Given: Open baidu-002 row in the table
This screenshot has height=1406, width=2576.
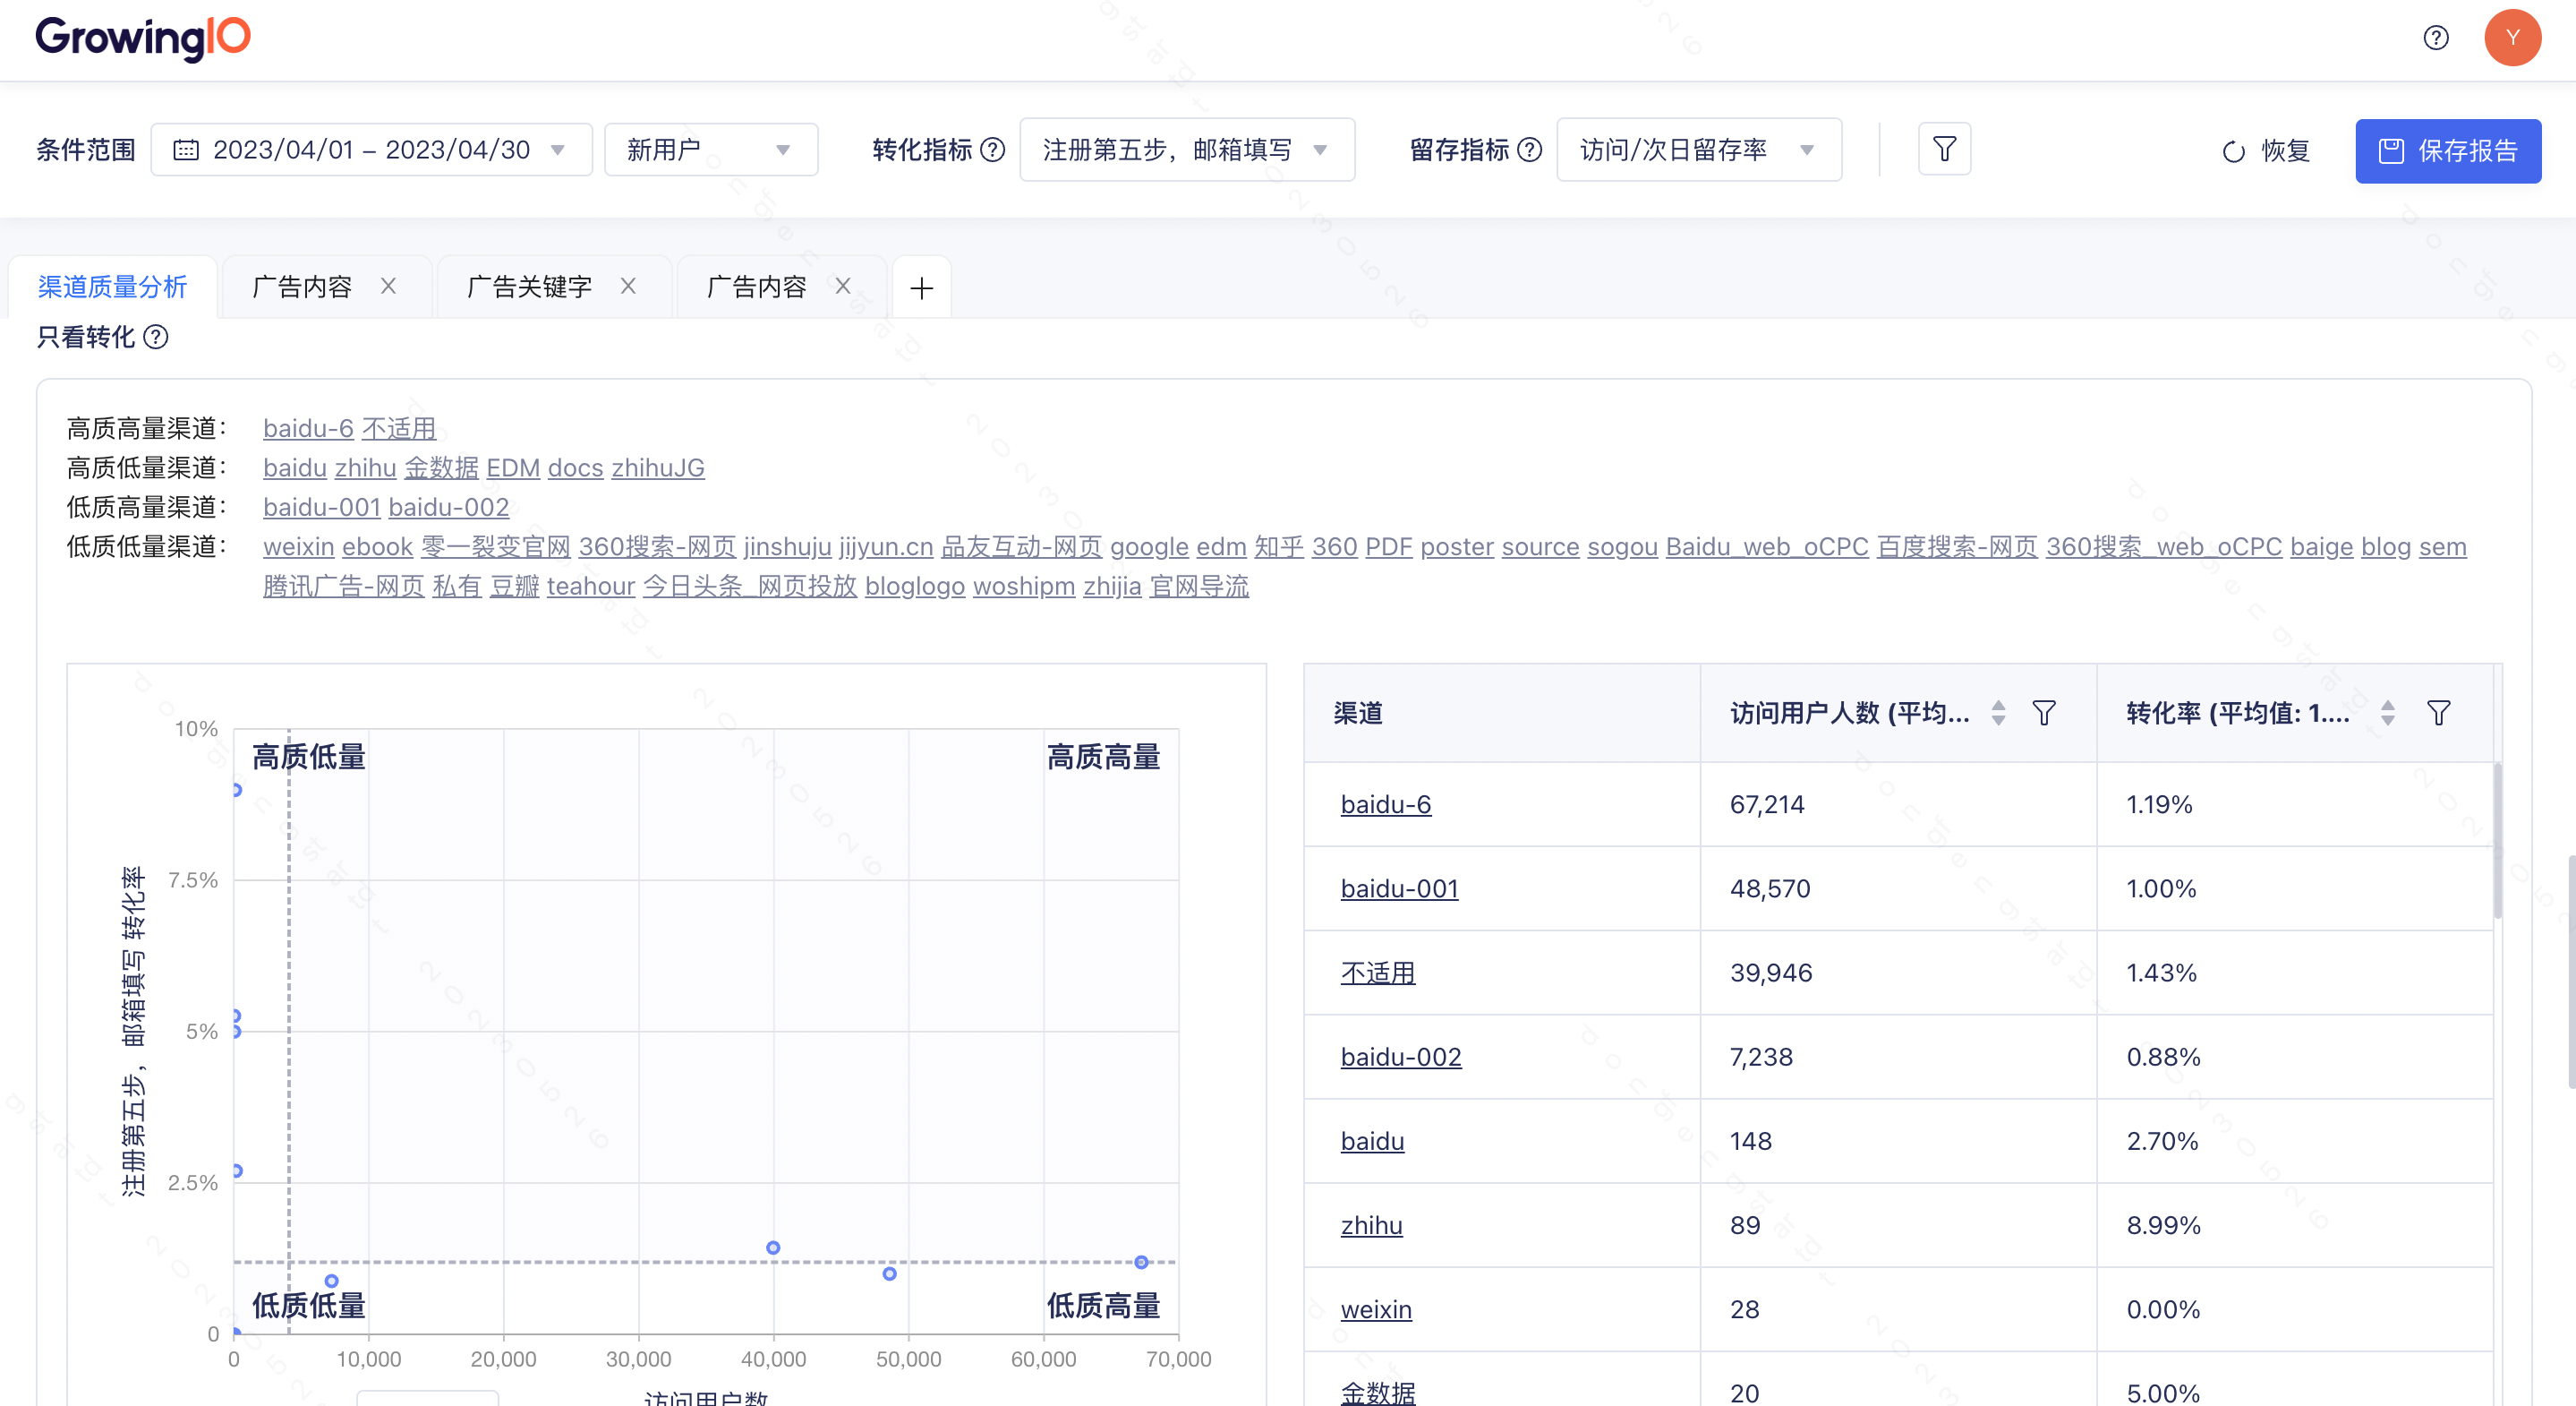Looking at the screenshot, I should (1401, 1056).
